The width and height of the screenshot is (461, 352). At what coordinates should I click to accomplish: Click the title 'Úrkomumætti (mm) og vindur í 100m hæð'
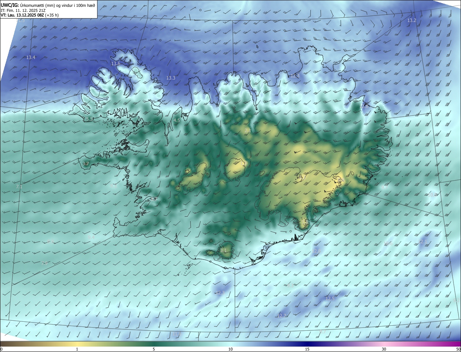click(x=58, y=5)
